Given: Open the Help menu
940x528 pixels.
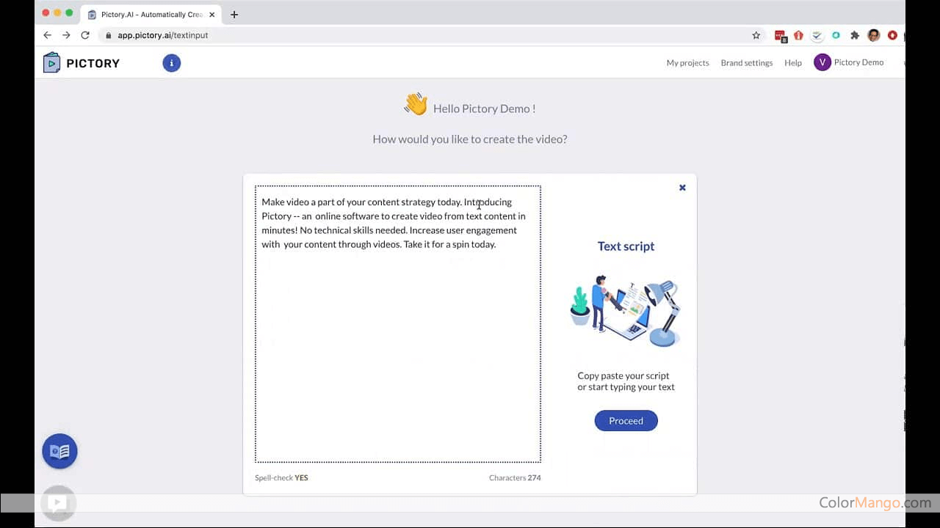Looking at the screenshot, I should point(792,63).
